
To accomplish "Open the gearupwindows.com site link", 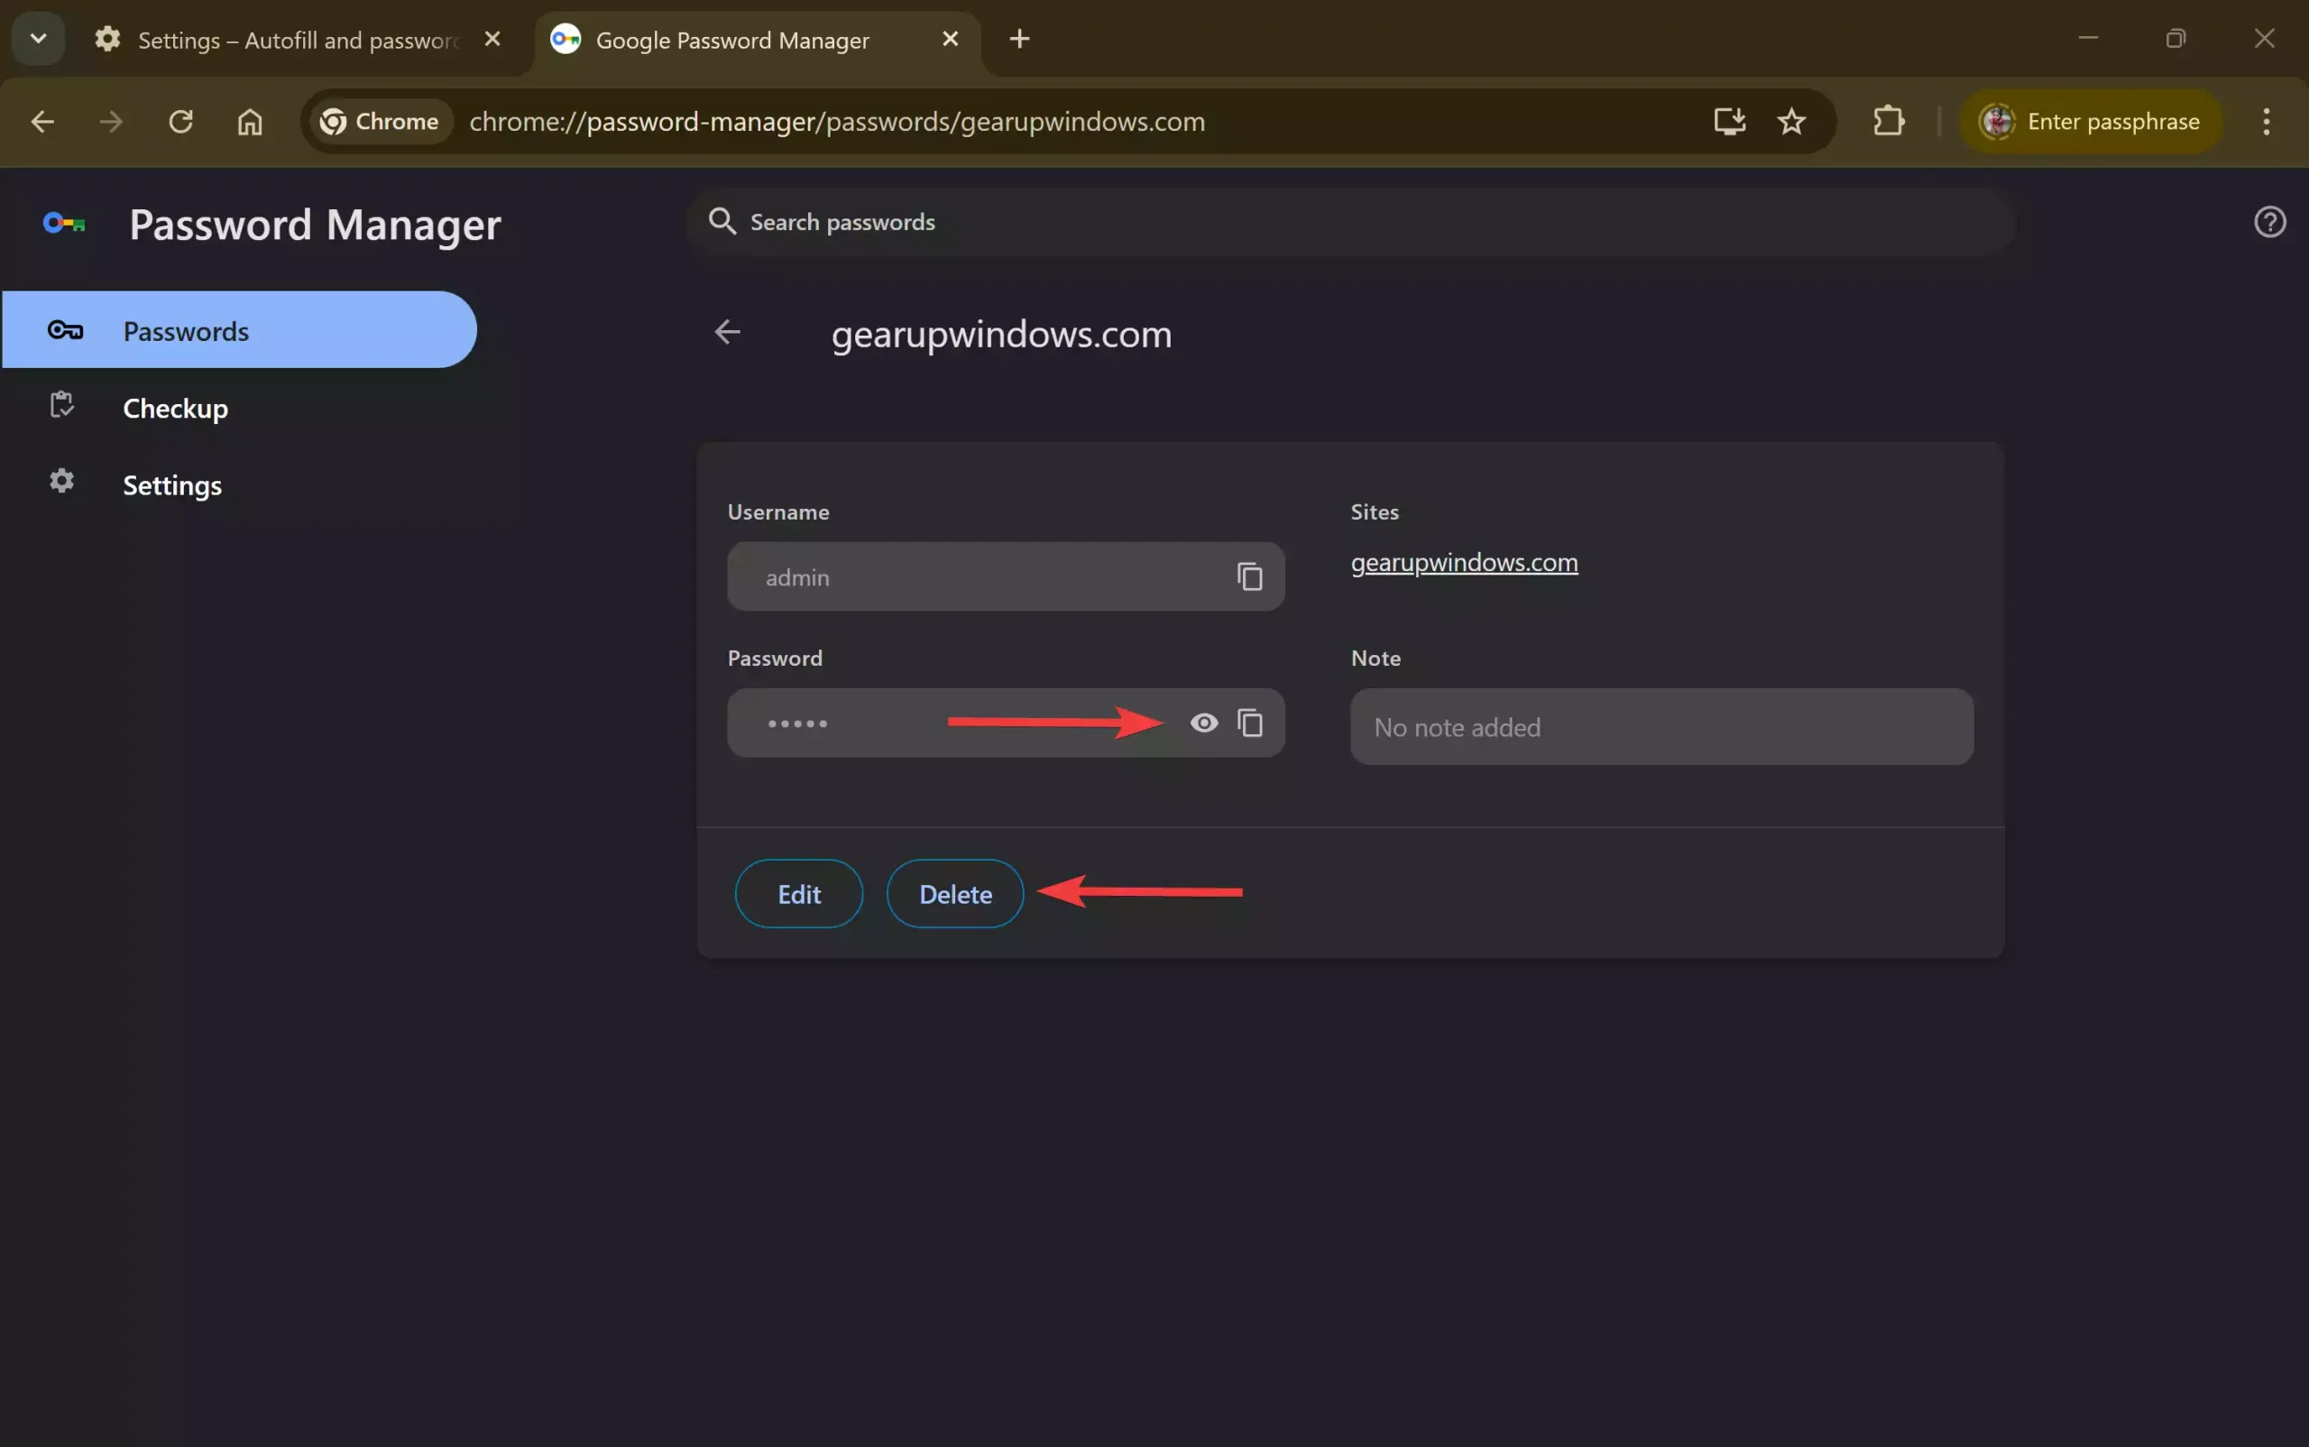I will (x=1463, y=563).
